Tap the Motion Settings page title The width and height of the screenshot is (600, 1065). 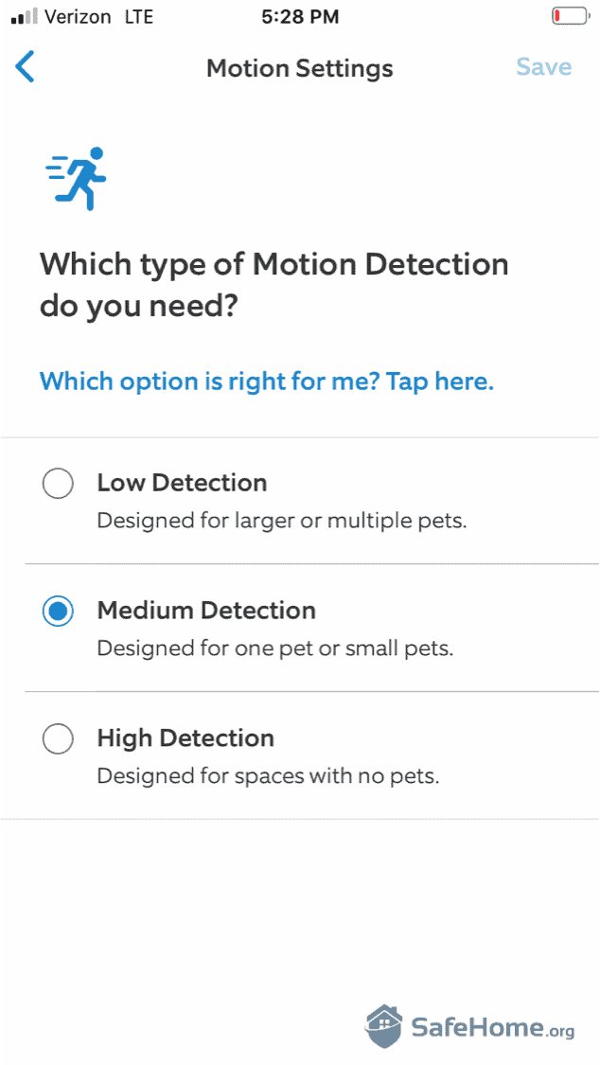(299, 68)
